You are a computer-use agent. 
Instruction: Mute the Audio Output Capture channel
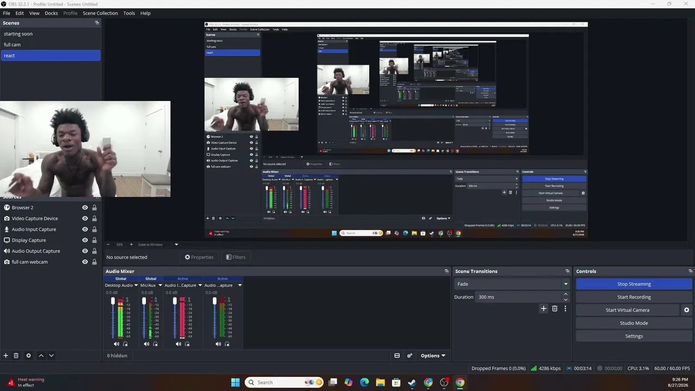(x=218, y=344)
